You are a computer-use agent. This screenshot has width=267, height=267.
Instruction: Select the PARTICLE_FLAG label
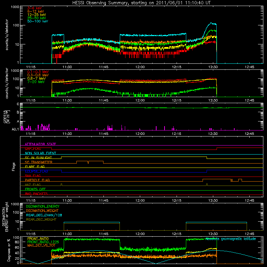point(37,180)
